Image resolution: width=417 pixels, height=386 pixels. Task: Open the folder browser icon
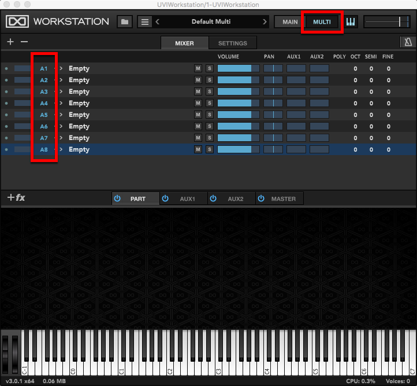[125, 22]
